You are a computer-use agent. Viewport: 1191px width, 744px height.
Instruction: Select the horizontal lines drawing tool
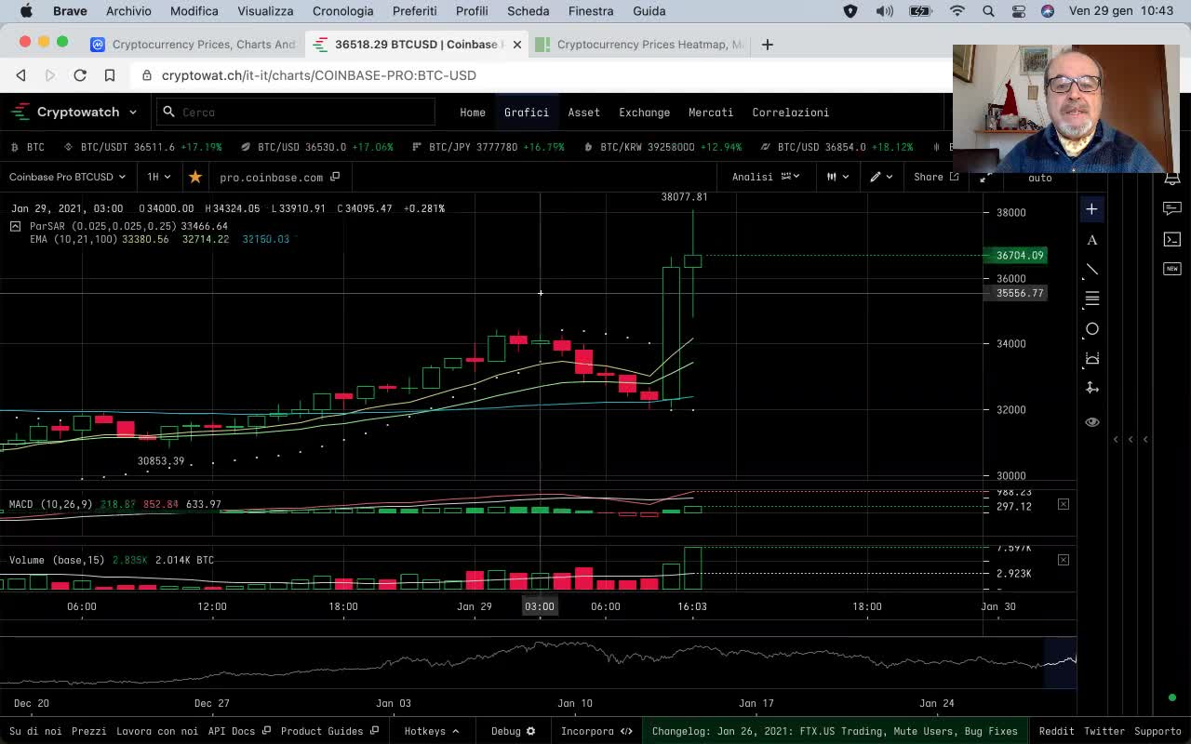(x=1091, y=299)
